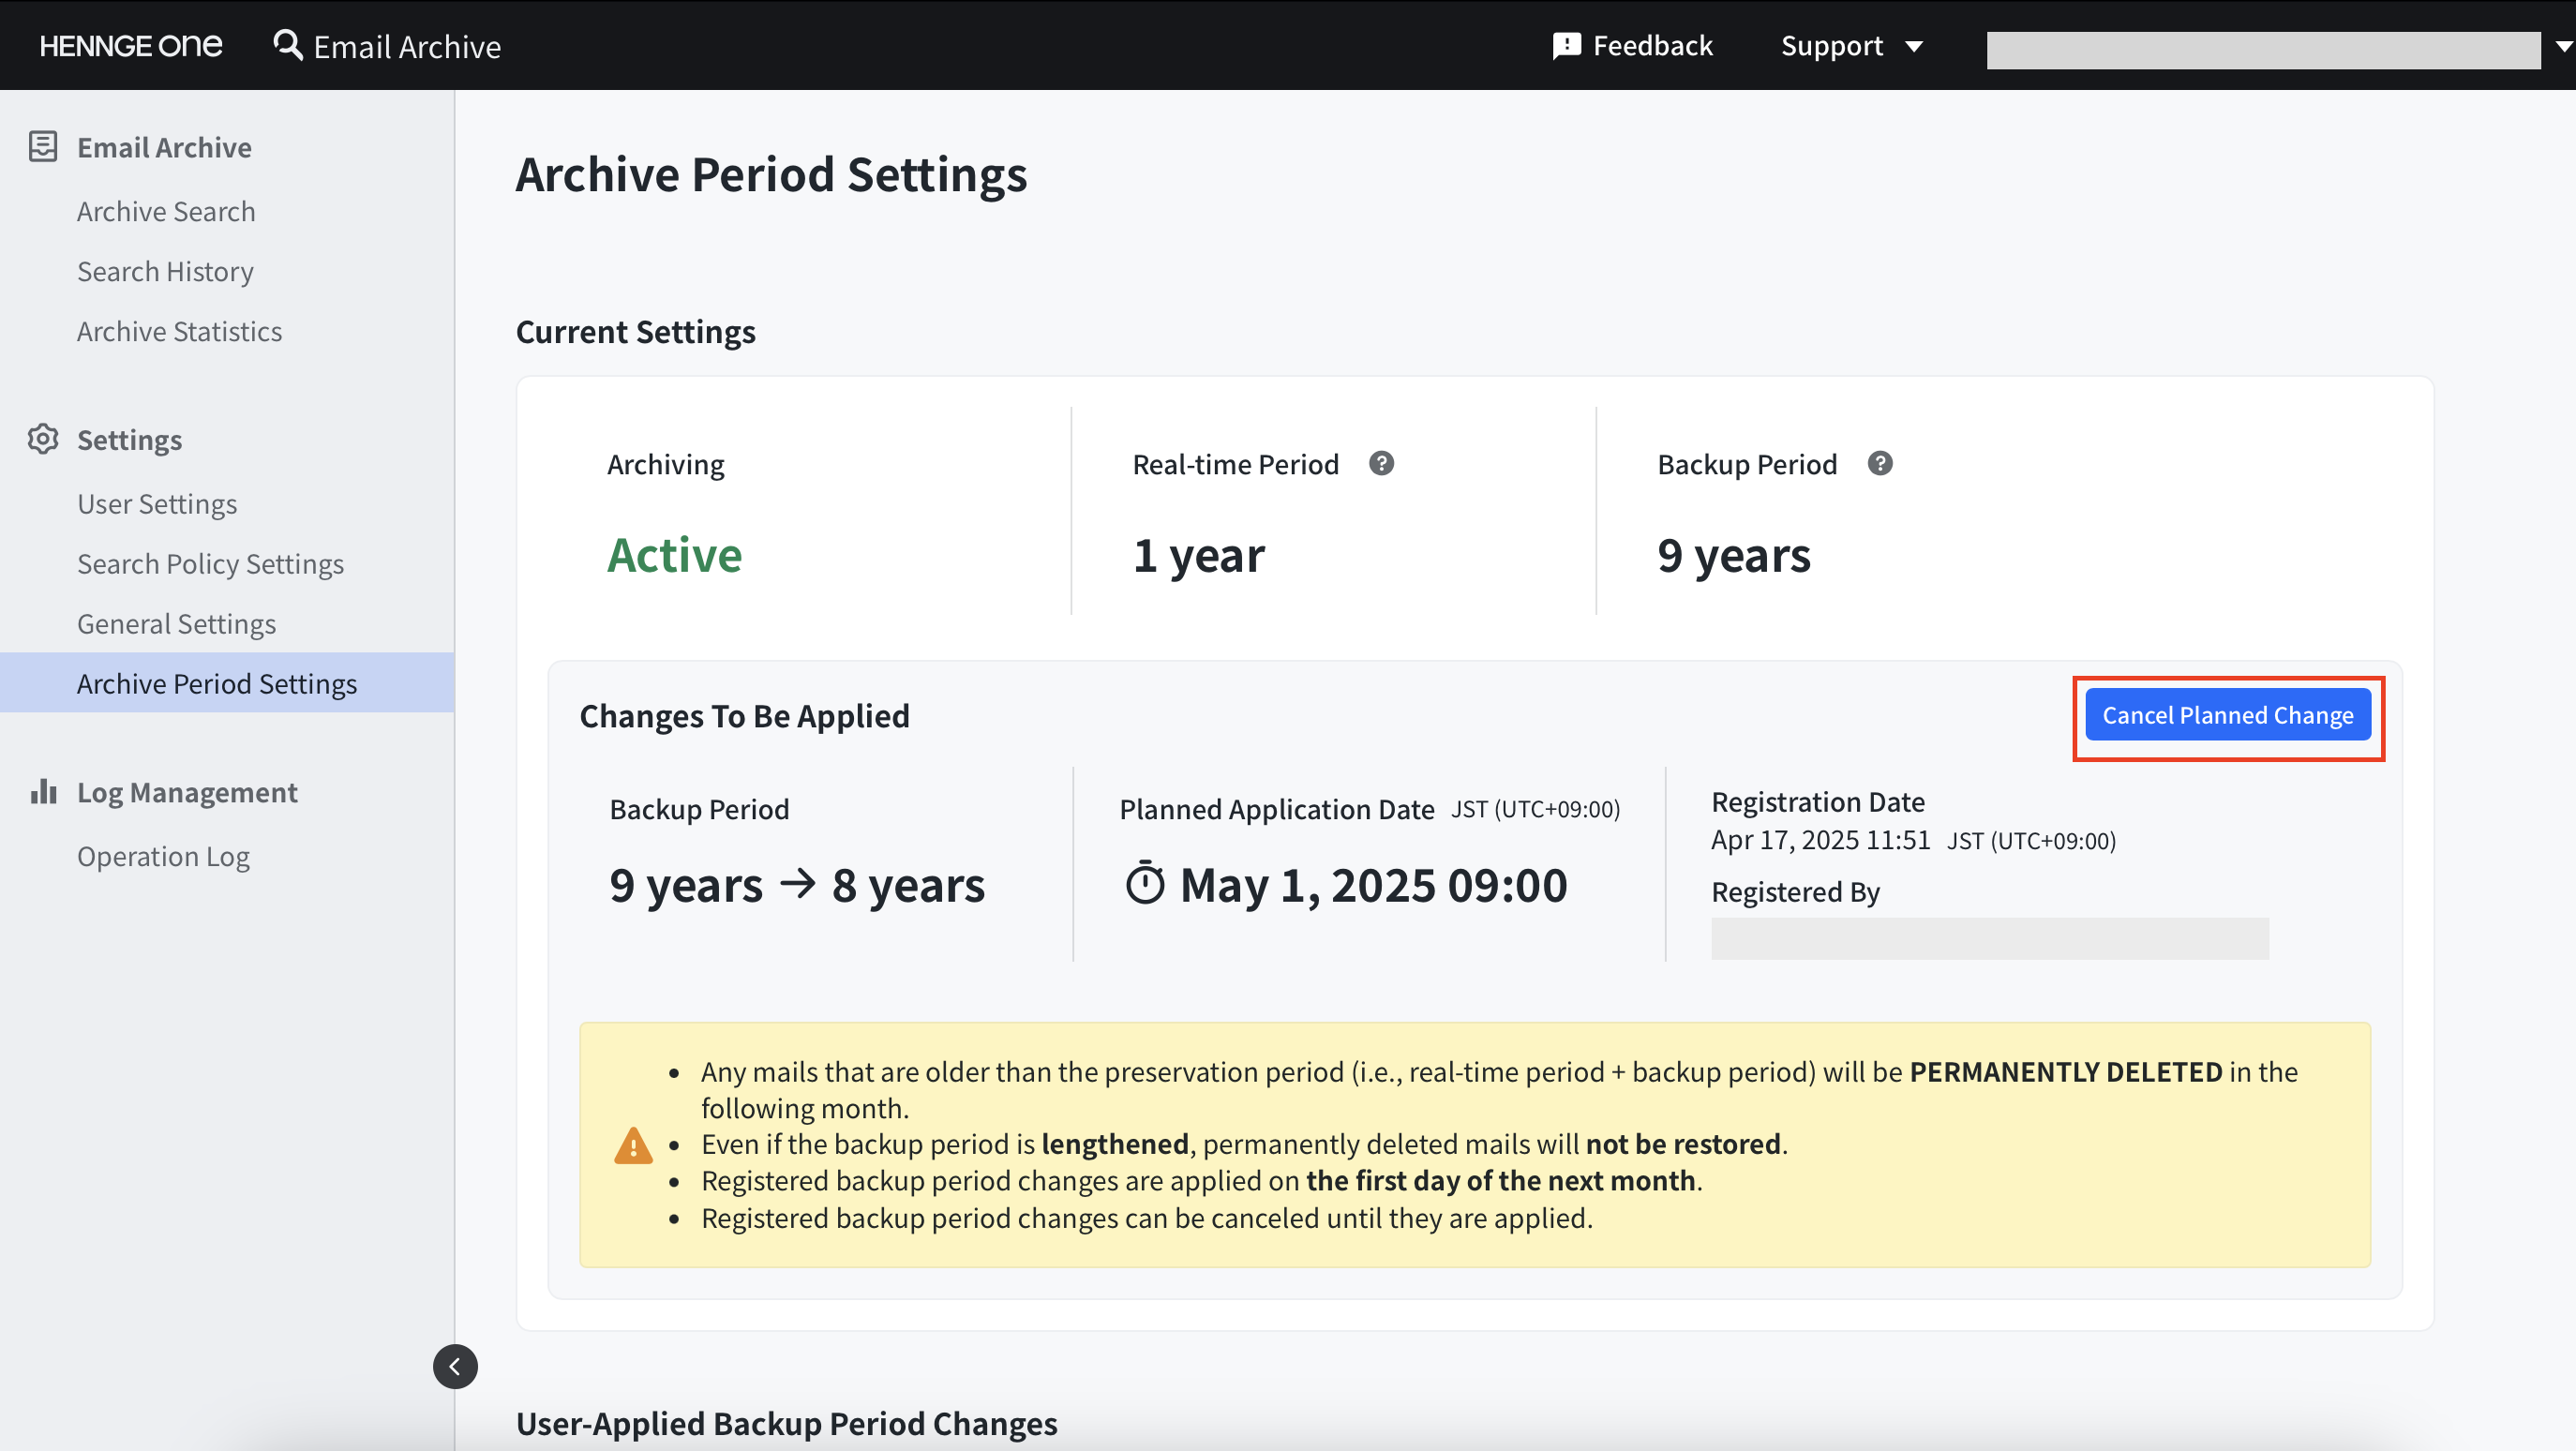The image size is (2576, 1451).
Task: Click the magnifier icon beside Email Archive
Action: pyautogui.click(x=288, y=45)
